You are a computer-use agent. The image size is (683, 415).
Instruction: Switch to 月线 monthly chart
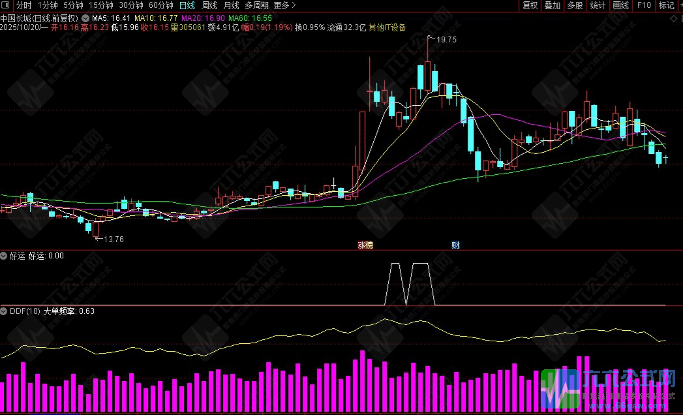[x=231, y=5]
